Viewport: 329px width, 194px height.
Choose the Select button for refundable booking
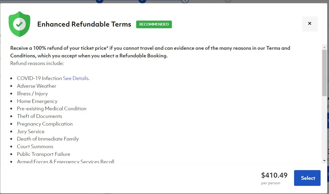click(x=307, y=178)
